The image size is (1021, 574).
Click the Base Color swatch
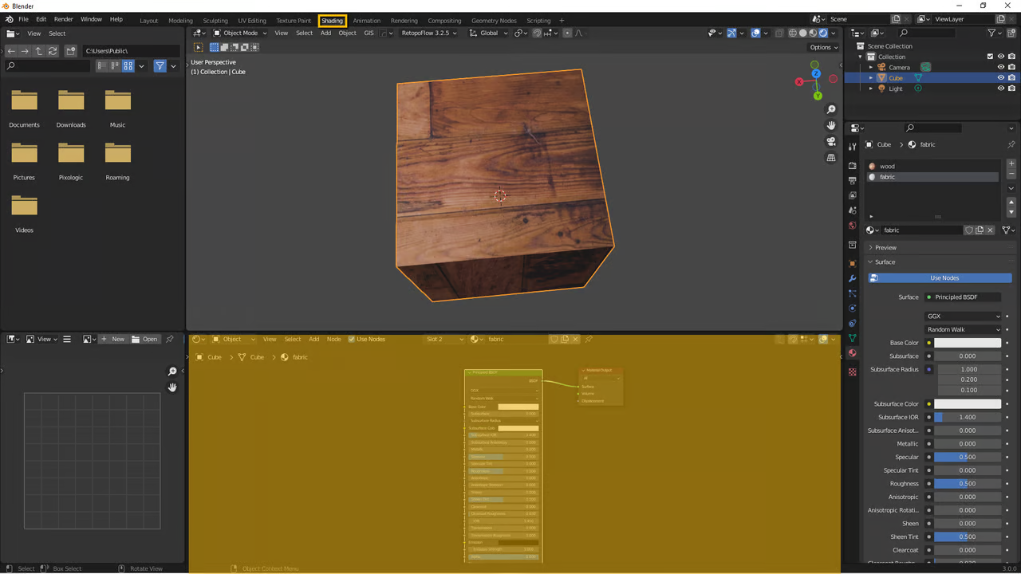point(967,343)
